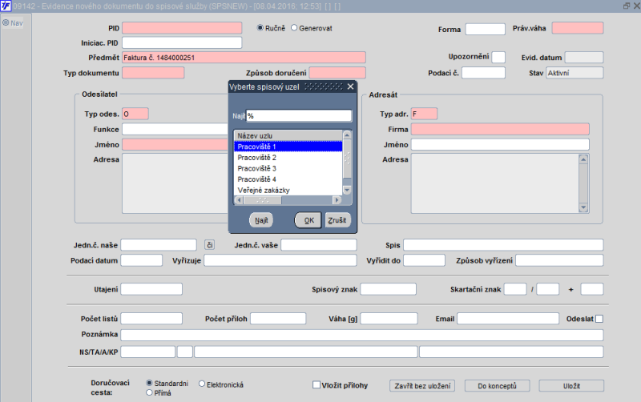Click the Firma field in Adresát

pos(500,129)
